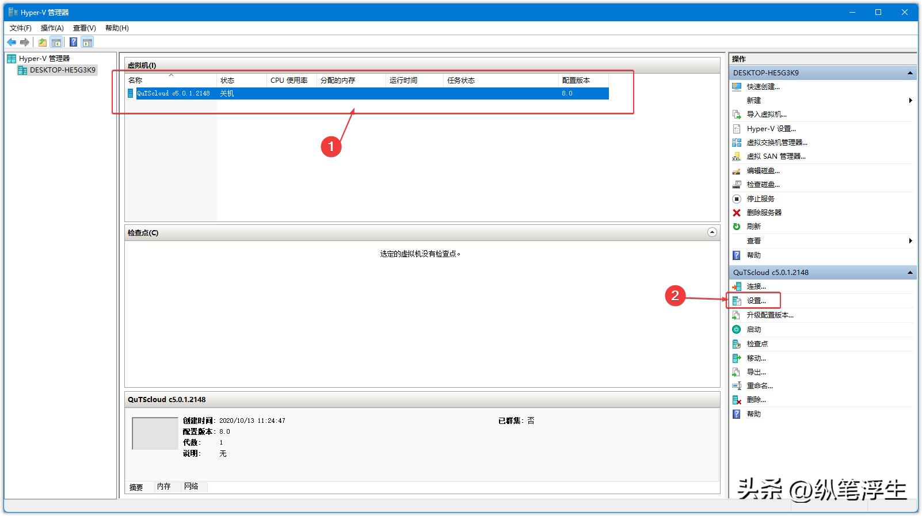
Task: Sort by the 配置版本 column header
Action: tap(583, 80)
